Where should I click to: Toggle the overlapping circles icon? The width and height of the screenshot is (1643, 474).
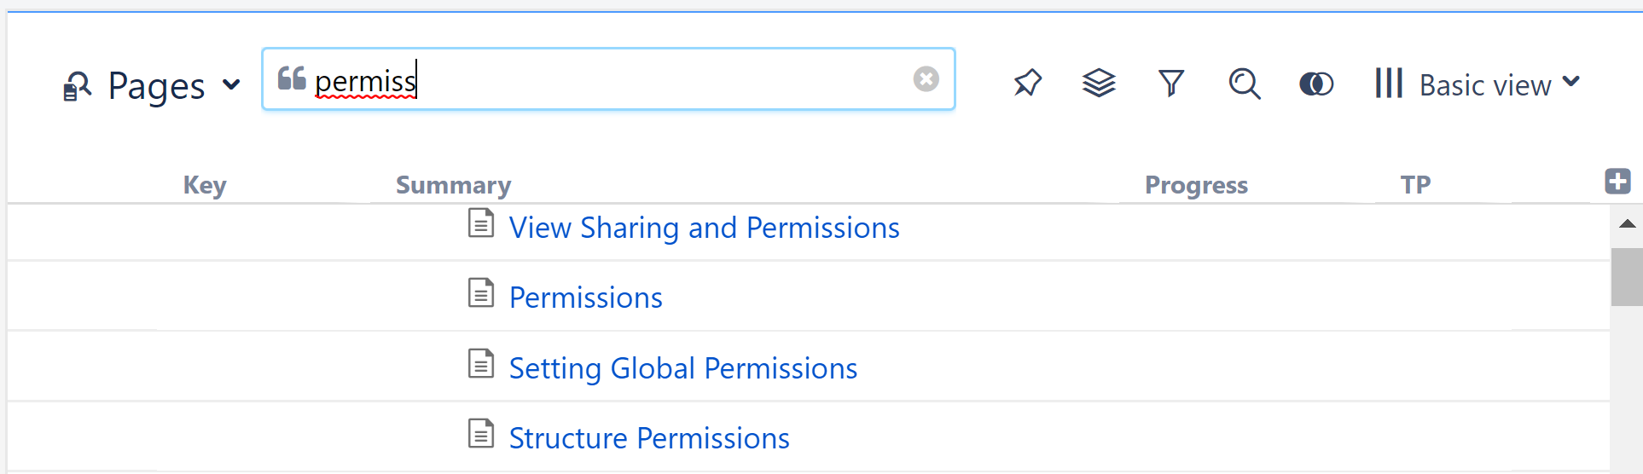click(x=1316, y=84)
